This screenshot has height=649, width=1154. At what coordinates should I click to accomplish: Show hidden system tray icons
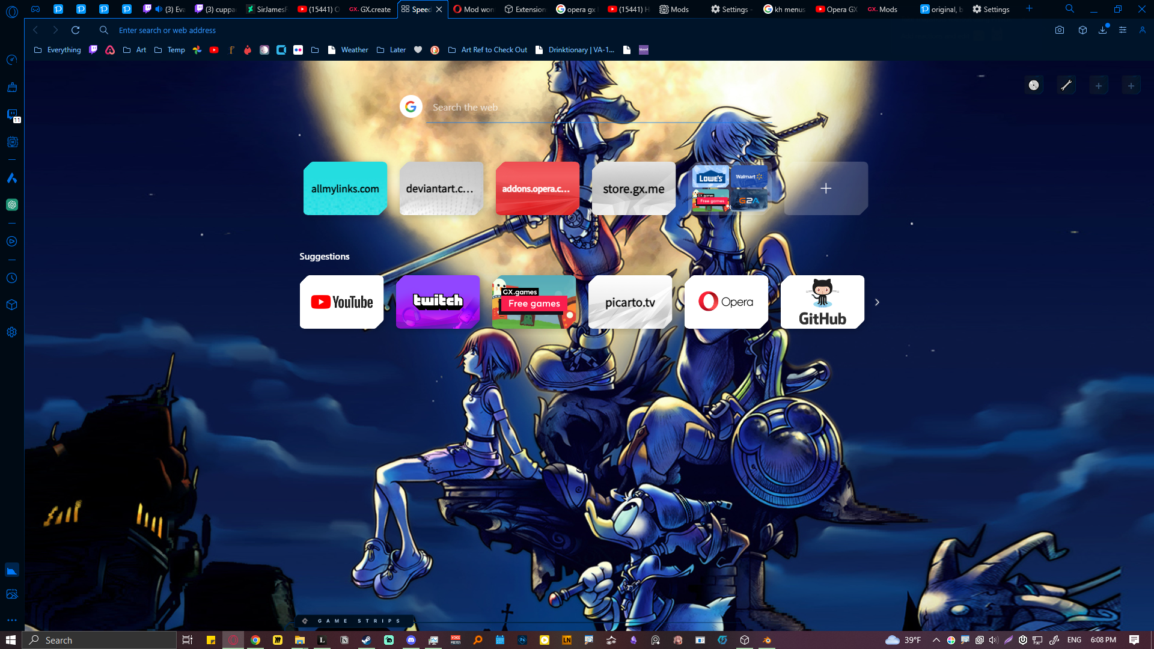(936, 640)
